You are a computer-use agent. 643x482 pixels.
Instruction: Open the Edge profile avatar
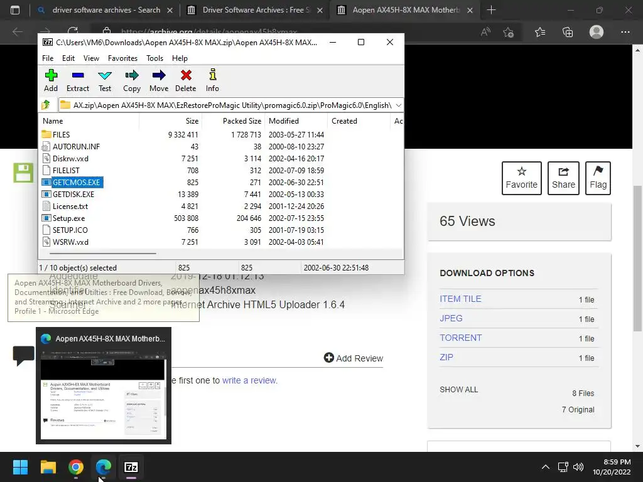tap(597, 32)
